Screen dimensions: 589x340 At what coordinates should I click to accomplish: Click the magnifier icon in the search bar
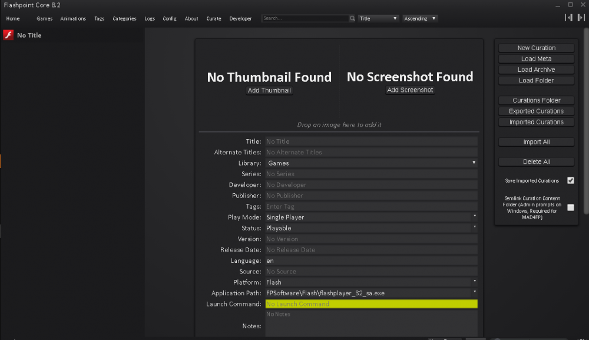click(352, 18)
